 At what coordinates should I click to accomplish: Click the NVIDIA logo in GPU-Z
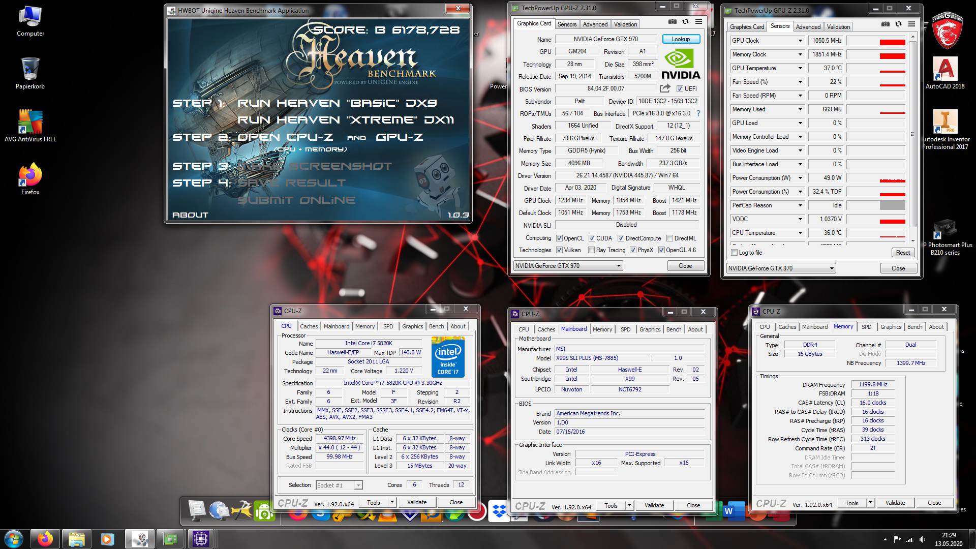pyautogui.click(x=681, y=65)
